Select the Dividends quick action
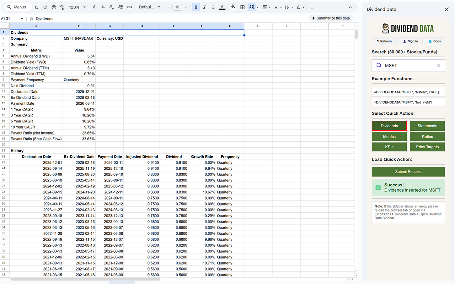Image resolution: width=455 pixels, height=284 pixels. click(389, 126)
